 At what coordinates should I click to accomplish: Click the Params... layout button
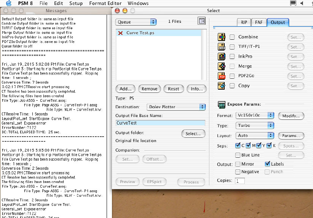coord(291,136)
